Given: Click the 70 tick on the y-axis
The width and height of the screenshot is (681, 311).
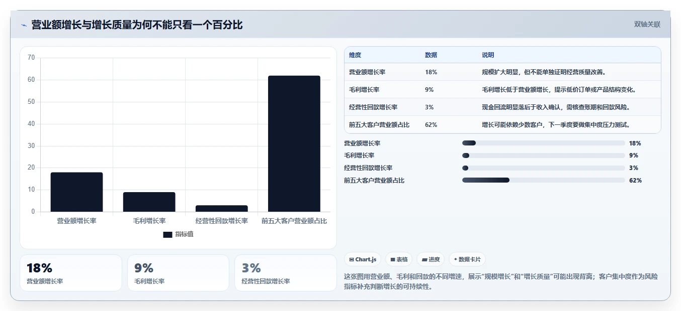Looking at the screenshot, I should (31, 58).
